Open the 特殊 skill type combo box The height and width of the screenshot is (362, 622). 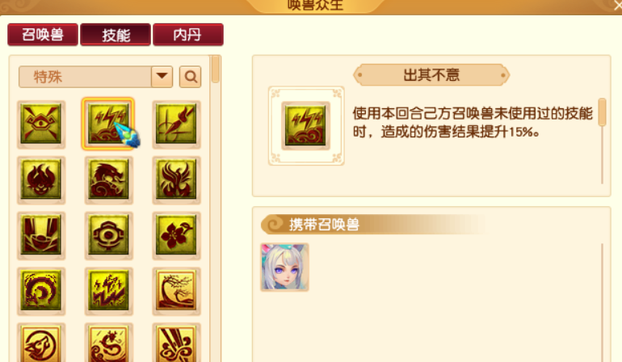[95, 77]
